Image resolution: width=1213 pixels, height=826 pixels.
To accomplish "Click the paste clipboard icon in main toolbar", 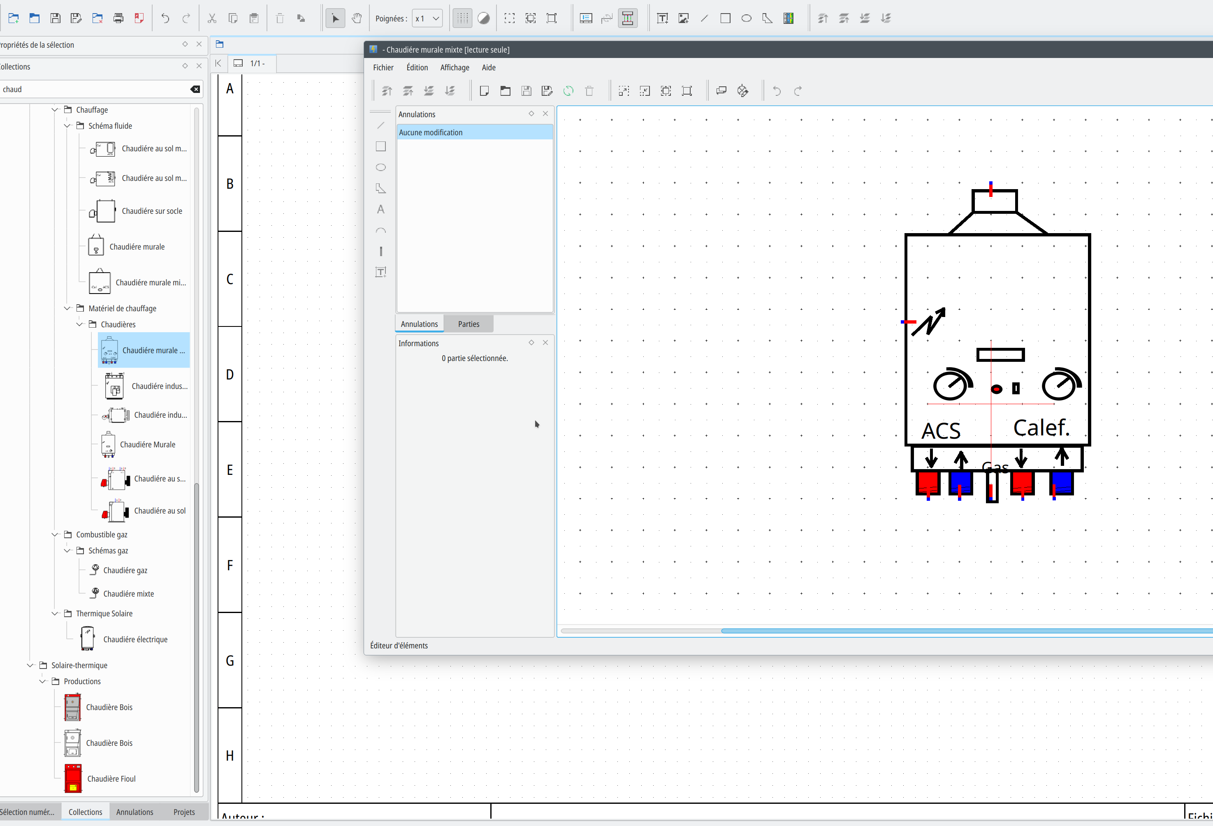I will point(254,18).
